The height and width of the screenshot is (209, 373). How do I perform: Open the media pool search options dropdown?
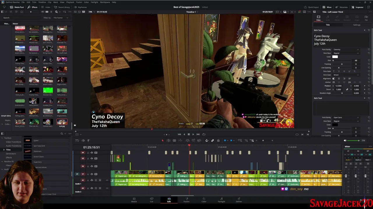pyautogui.click(x=60, y=12)
